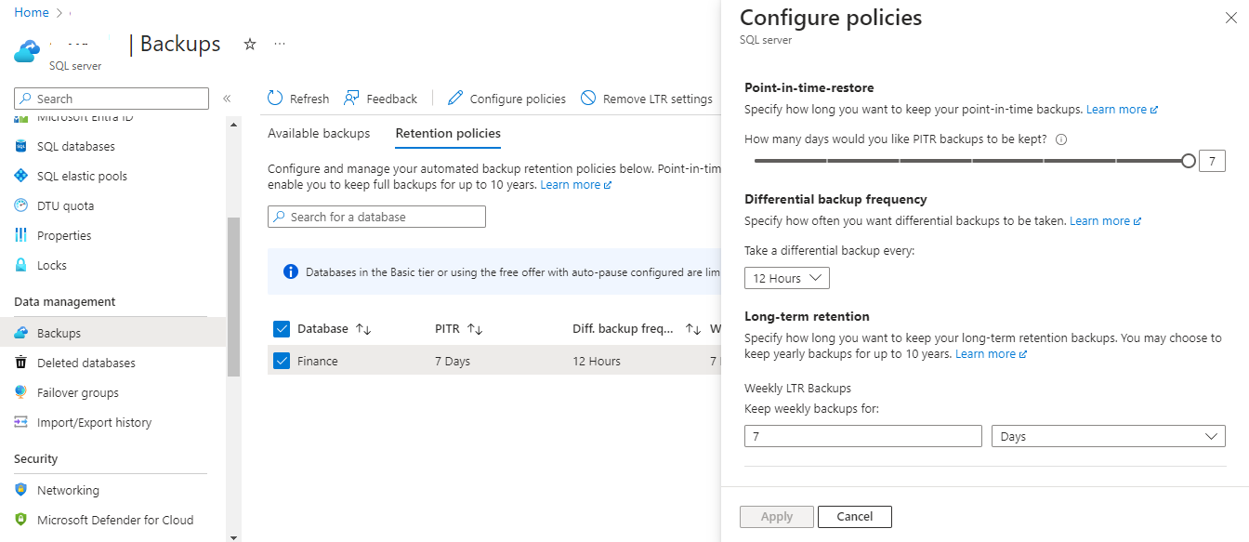Click the Refresh icon in the toolbar
This screenshot has height=542, width=1249.
(x=275, y=99)
